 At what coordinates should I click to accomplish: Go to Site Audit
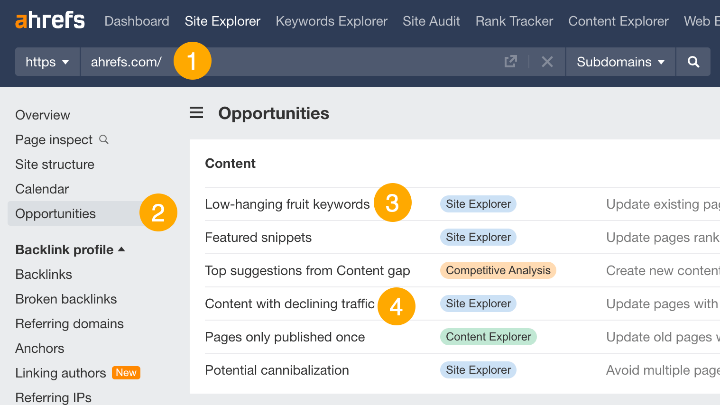coord(431,21)
